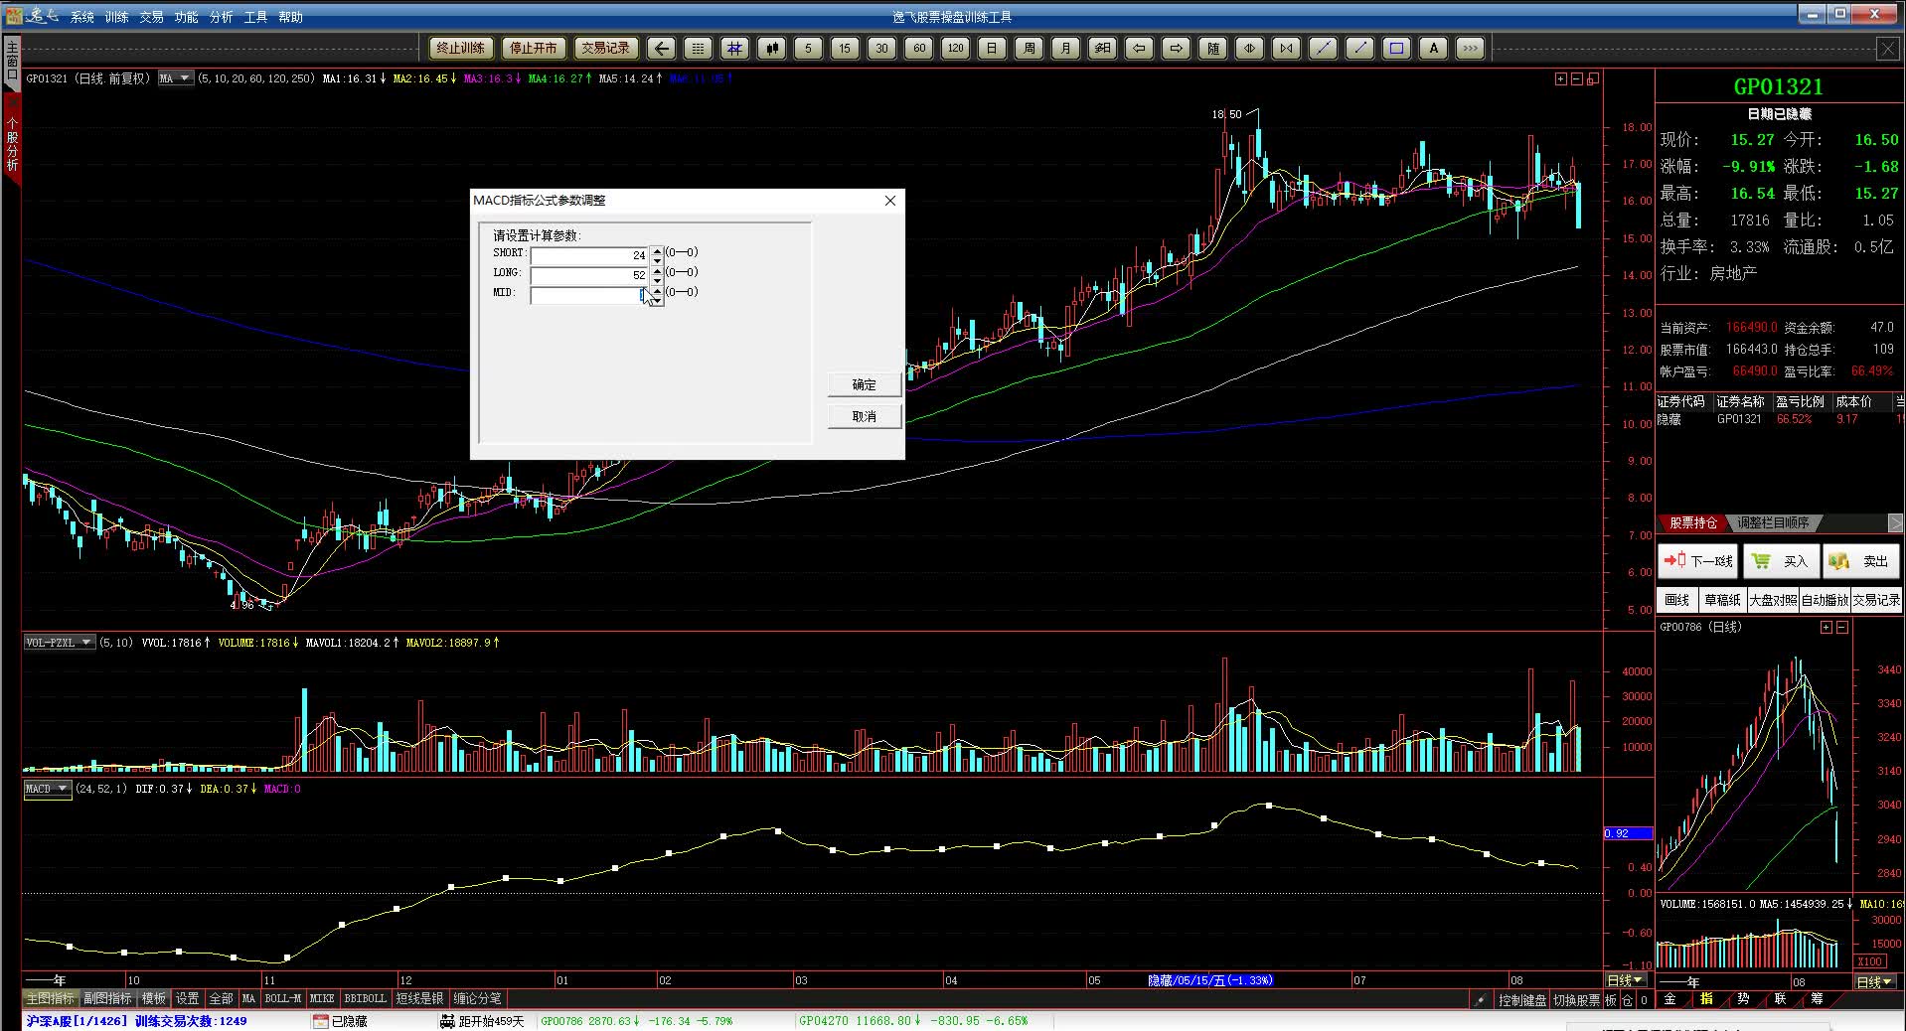Switch to the 调整栏目顺序 tab
This screenshot has height=1031, width=1906.
click(1773, 522)
